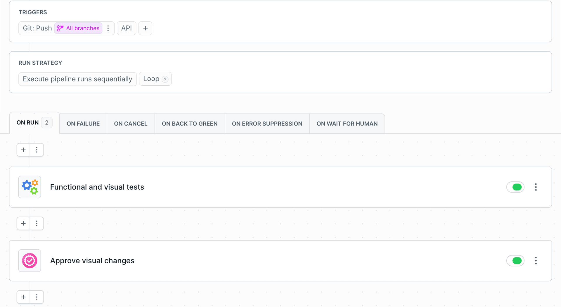The width and height of the screenshot is (561, 307).
Task: Disable Functional and visual tests toggle
Action: click(x=515, y=187)
